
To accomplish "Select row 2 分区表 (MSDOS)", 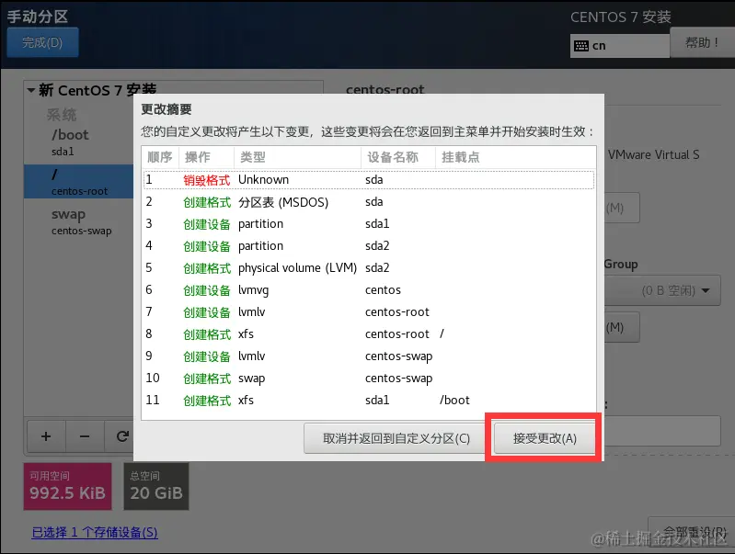I will (369, 202).
